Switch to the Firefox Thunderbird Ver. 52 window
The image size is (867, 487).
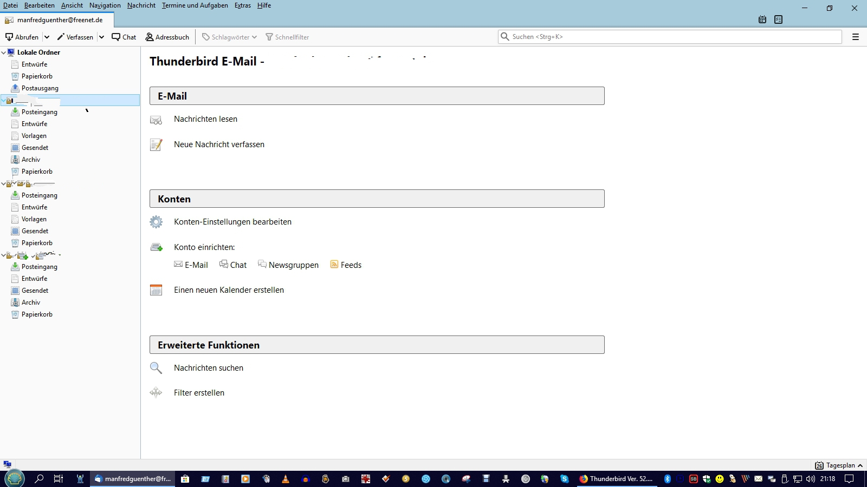click(x=617, y=479)
